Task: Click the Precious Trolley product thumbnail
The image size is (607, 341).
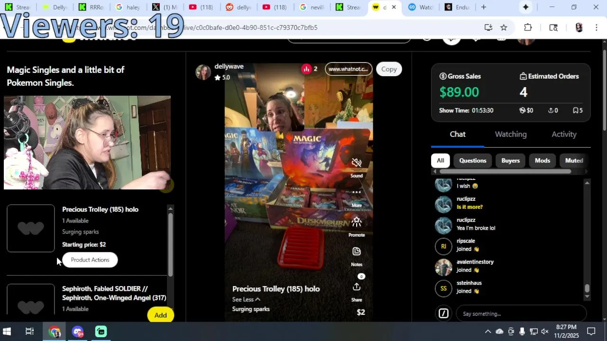Action: (x=31, y=228)
